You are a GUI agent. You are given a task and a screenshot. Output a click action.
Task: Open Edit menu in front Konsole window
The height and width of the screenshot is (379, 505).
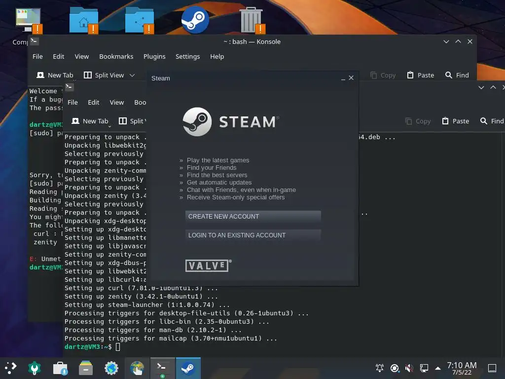[93, 103]
